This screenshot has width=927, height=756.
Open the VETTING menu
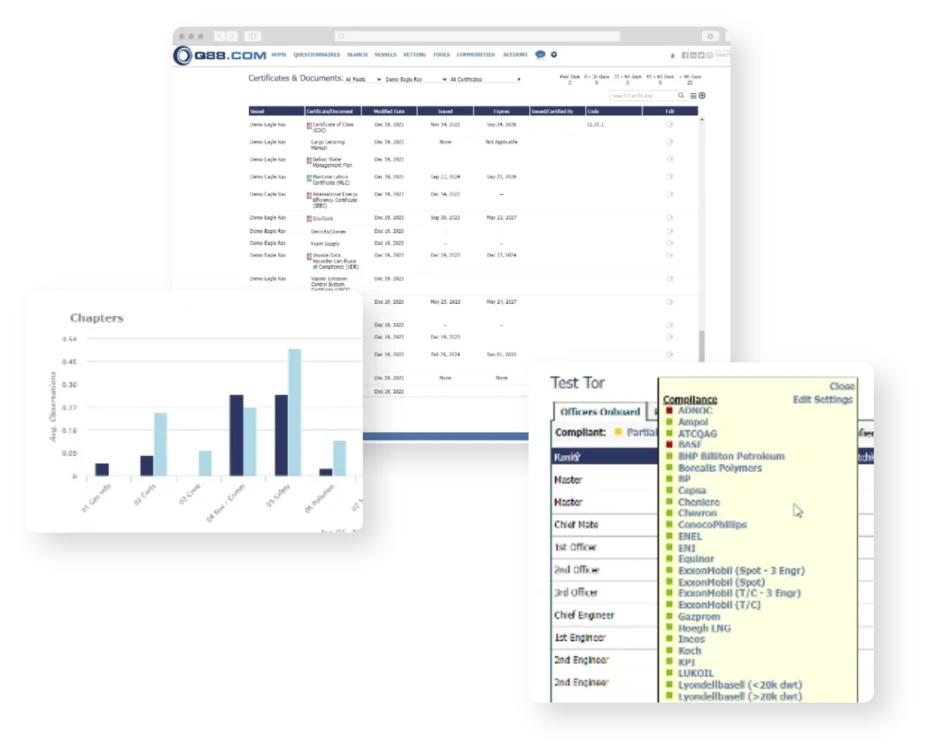tap(414, 55)
